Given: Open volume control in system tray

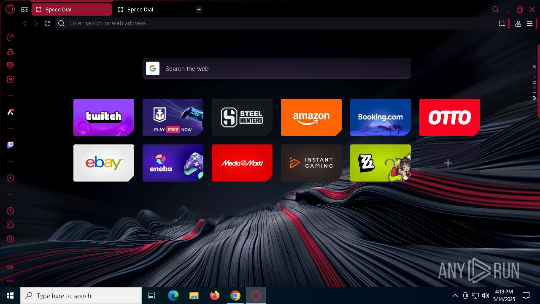Looking at the screenshot, I should pos(486,296).
